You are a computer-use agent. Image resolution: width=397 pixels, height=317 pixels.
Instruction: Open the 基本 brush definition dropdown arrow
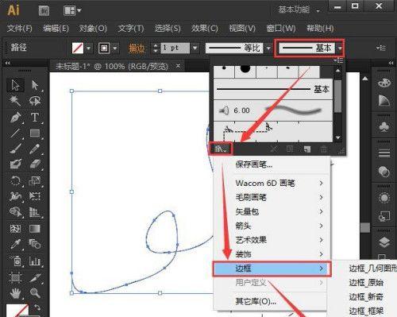coord(340,48)
